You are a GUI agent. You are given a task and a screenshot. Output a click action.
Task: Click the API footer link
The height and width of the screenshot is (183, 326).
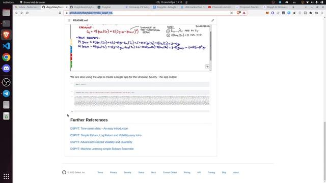click(199, 172)
